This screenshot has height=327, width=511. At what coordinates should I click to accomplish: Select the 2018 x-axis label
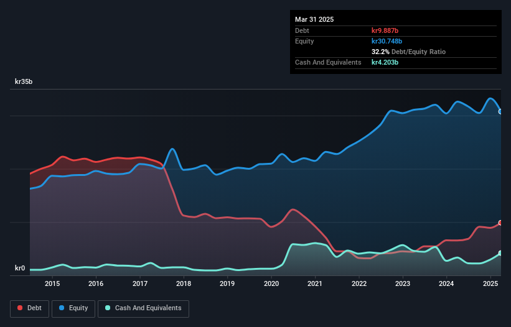click(x=184, y=283)
